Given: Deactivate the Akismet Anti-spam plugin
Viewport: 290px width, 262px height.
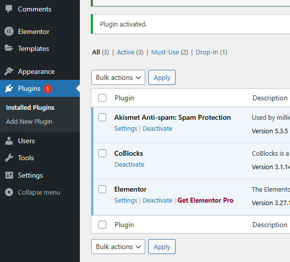Looking at the screenshot, I should [157, 128].
